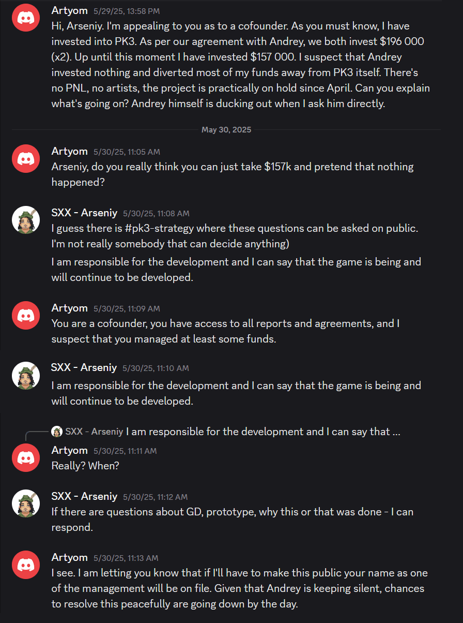This screenshot has height=623, width=463.
Task: Click the 11:08 AM timestamp beside Arseniy's name
Action: [156, 213]
